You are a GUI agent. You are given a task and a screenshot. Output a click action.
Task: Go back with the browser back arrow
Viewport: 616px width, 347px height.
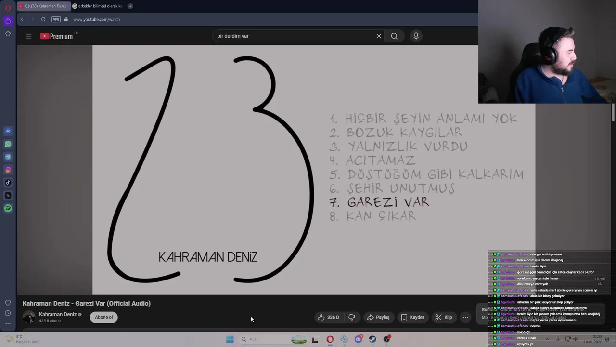click(22, 19)
